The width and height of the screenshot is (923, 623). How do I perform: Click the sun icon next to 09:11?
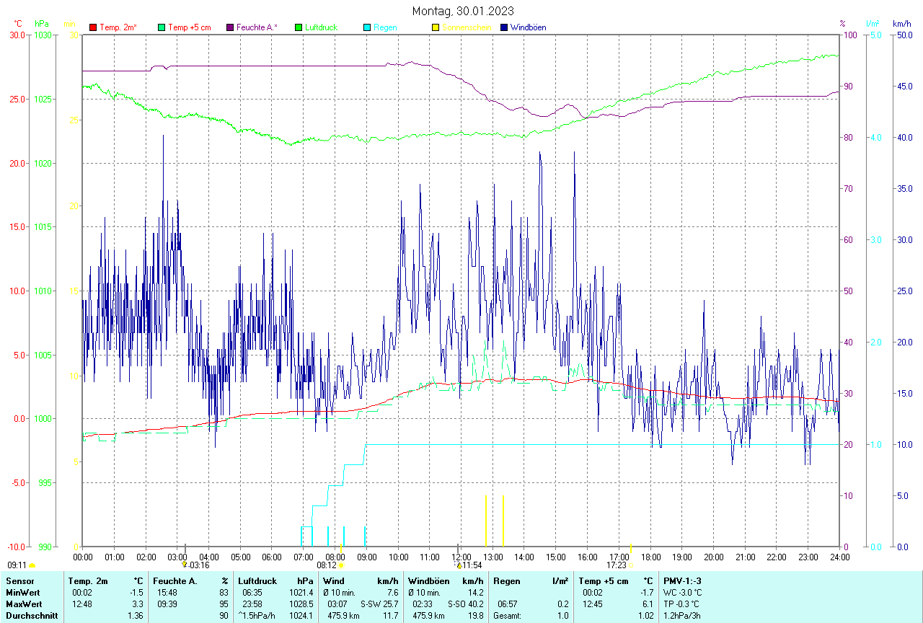coord(32,566)
